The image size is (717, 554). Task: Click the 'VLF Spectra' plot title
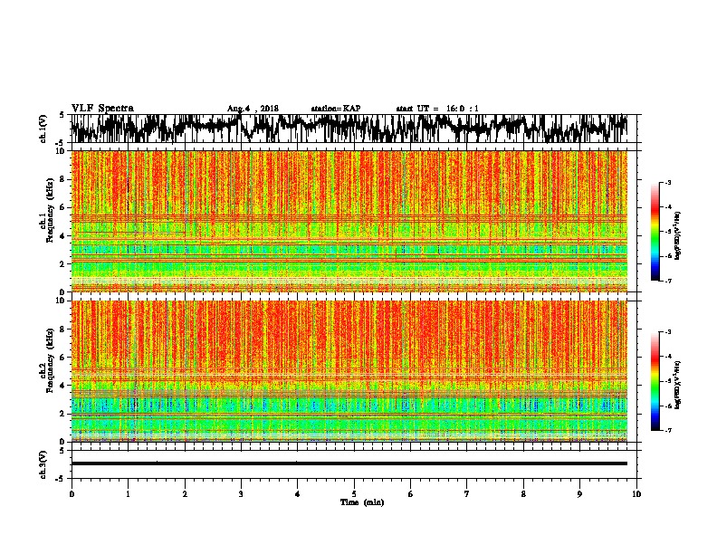102,108
